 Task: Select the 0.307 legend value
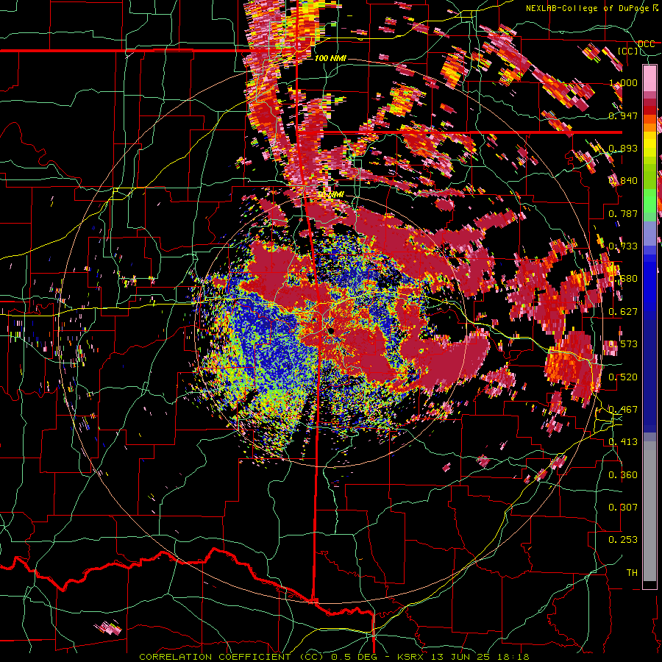624,508
